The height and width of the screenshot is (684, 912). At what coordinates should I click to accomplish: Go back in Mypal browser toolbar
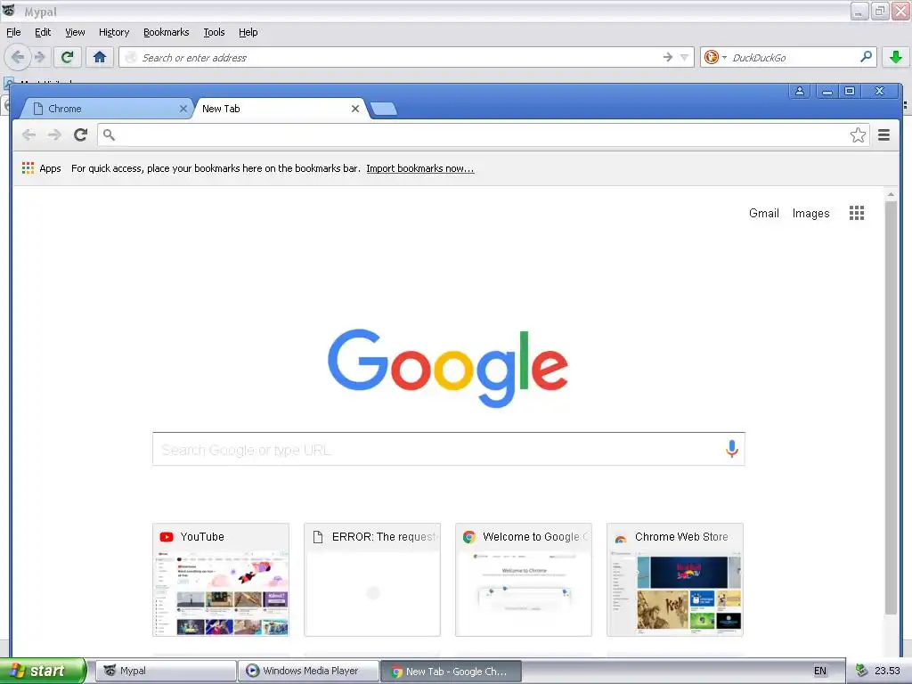click(x=18, y=57)
